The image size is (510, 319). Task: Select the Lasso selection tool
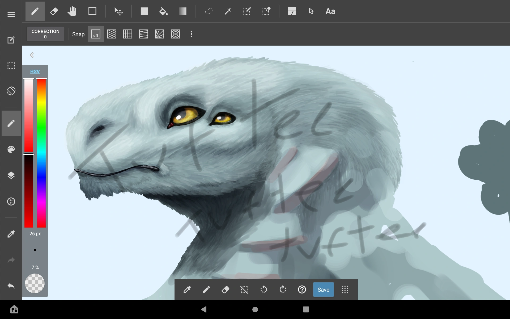209,11
